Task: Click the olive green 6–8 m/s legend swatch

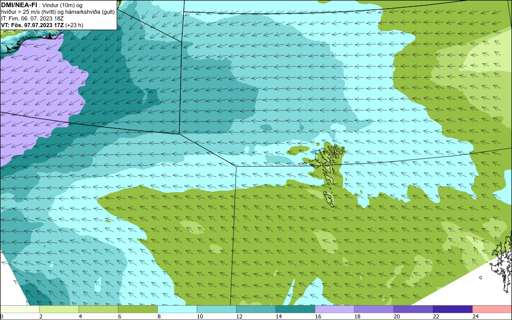Action: [138, 309]
